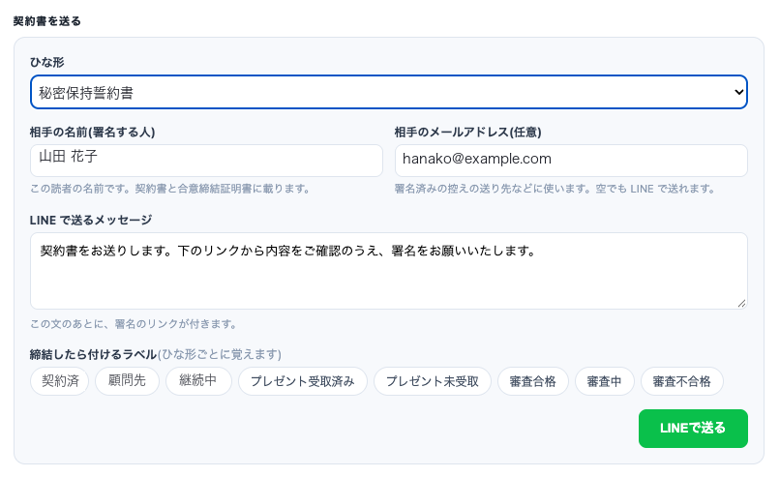
Task: Toggle the 契約済 label chip
Action: [60, 381]
